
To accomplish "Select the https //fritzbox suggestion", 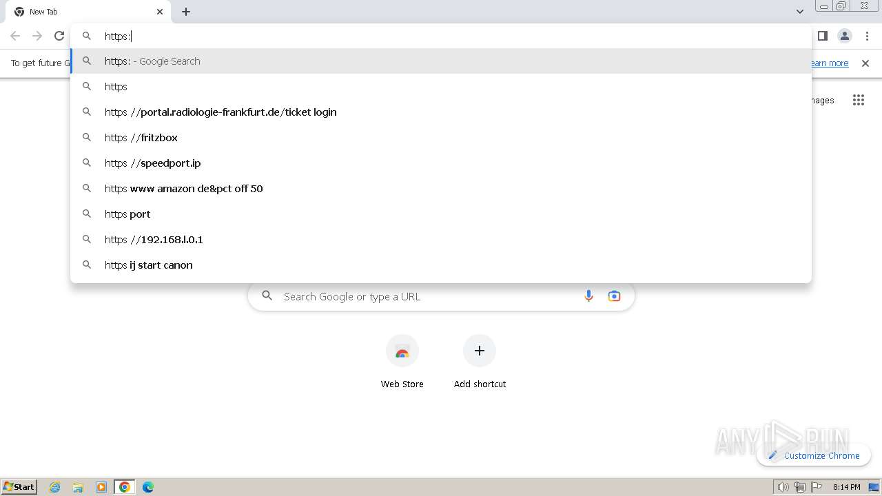I will 441,138.
